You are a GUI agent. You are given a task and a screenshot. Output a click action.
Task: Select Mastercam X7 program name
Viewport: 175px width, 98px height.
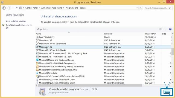pyautogui.click(x=46, y=40)
